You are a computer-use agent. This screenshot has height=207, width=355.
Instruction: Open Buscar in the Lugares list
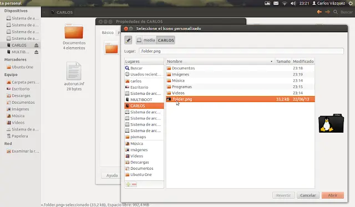(144, 68)
